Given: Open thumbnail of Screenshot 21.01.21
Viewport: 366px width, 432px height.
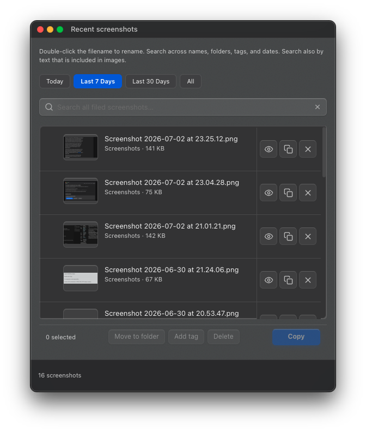Looking at the screenshot, I should (81, 235).
